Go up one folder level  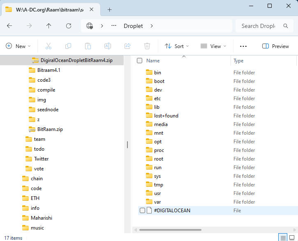(49, 26)
